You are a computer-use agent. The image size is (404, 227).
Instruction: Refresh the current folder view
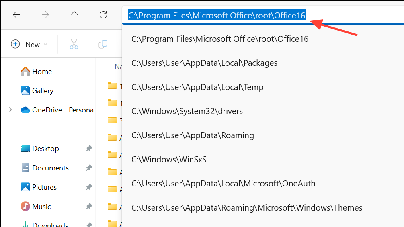[x=103, y=15]
